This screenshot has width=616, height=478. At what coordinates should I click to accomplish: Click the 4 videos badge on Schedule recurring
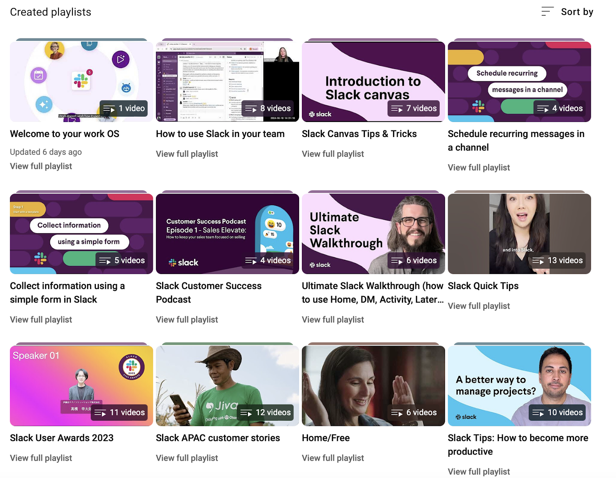click(x=559, y=109)
